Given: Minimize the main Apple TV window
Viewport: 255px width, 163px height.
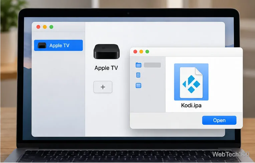Looking at the screenshot, I should (x=45, y=27).
